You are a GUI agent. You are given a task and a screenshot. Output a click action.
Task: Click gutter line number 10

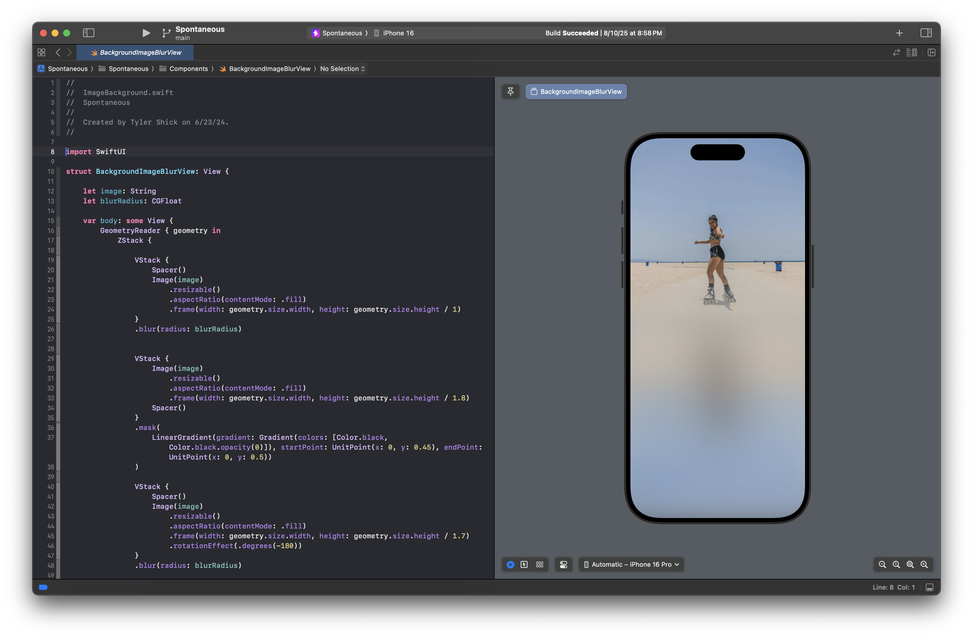(x=50, y=171)
